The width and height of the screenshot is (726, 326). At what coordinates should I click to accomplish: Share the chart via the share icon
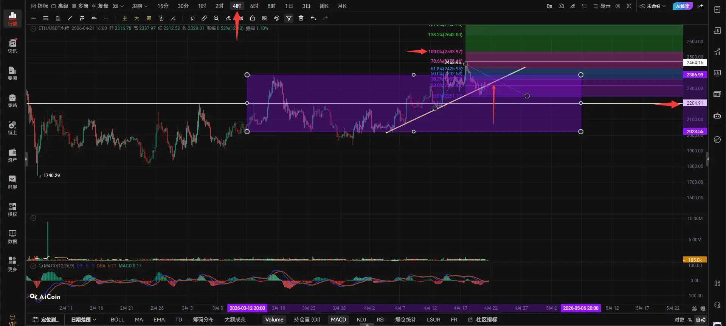tap(700, 6)
